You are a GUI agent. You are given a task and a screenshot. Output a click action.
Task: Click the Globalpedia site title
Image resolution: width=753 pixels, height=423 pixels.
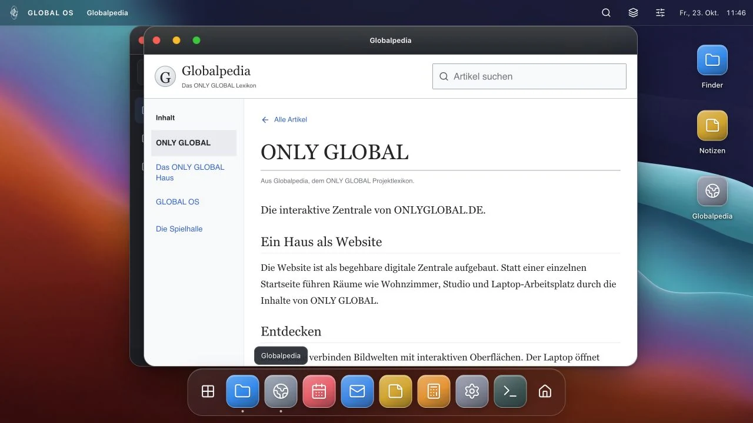click(216, 71)
